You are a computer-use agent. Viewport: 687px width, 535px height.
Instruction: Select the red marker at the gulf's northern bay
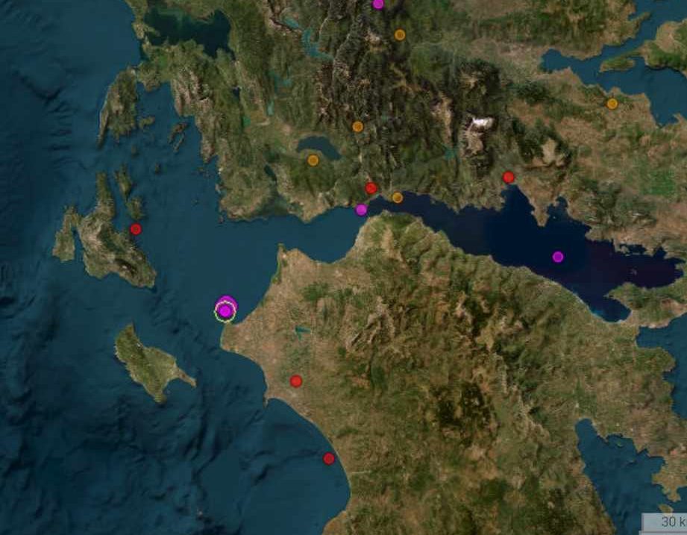[508, 178]
